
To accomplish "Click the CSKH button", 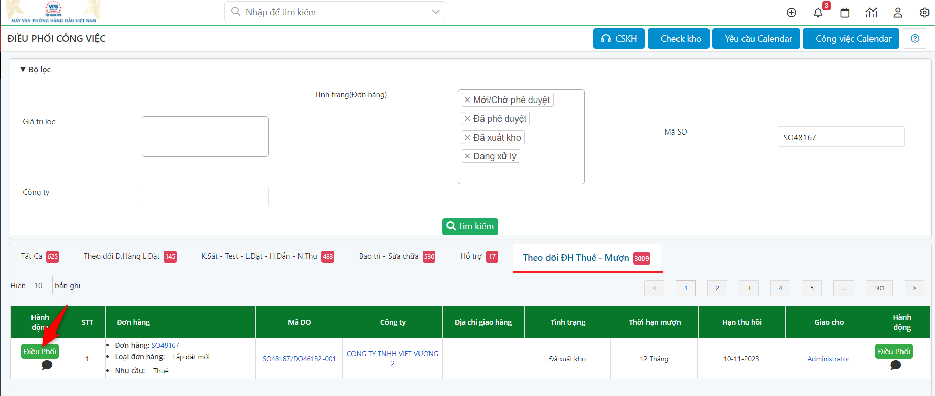I will (x=619, y=39).
